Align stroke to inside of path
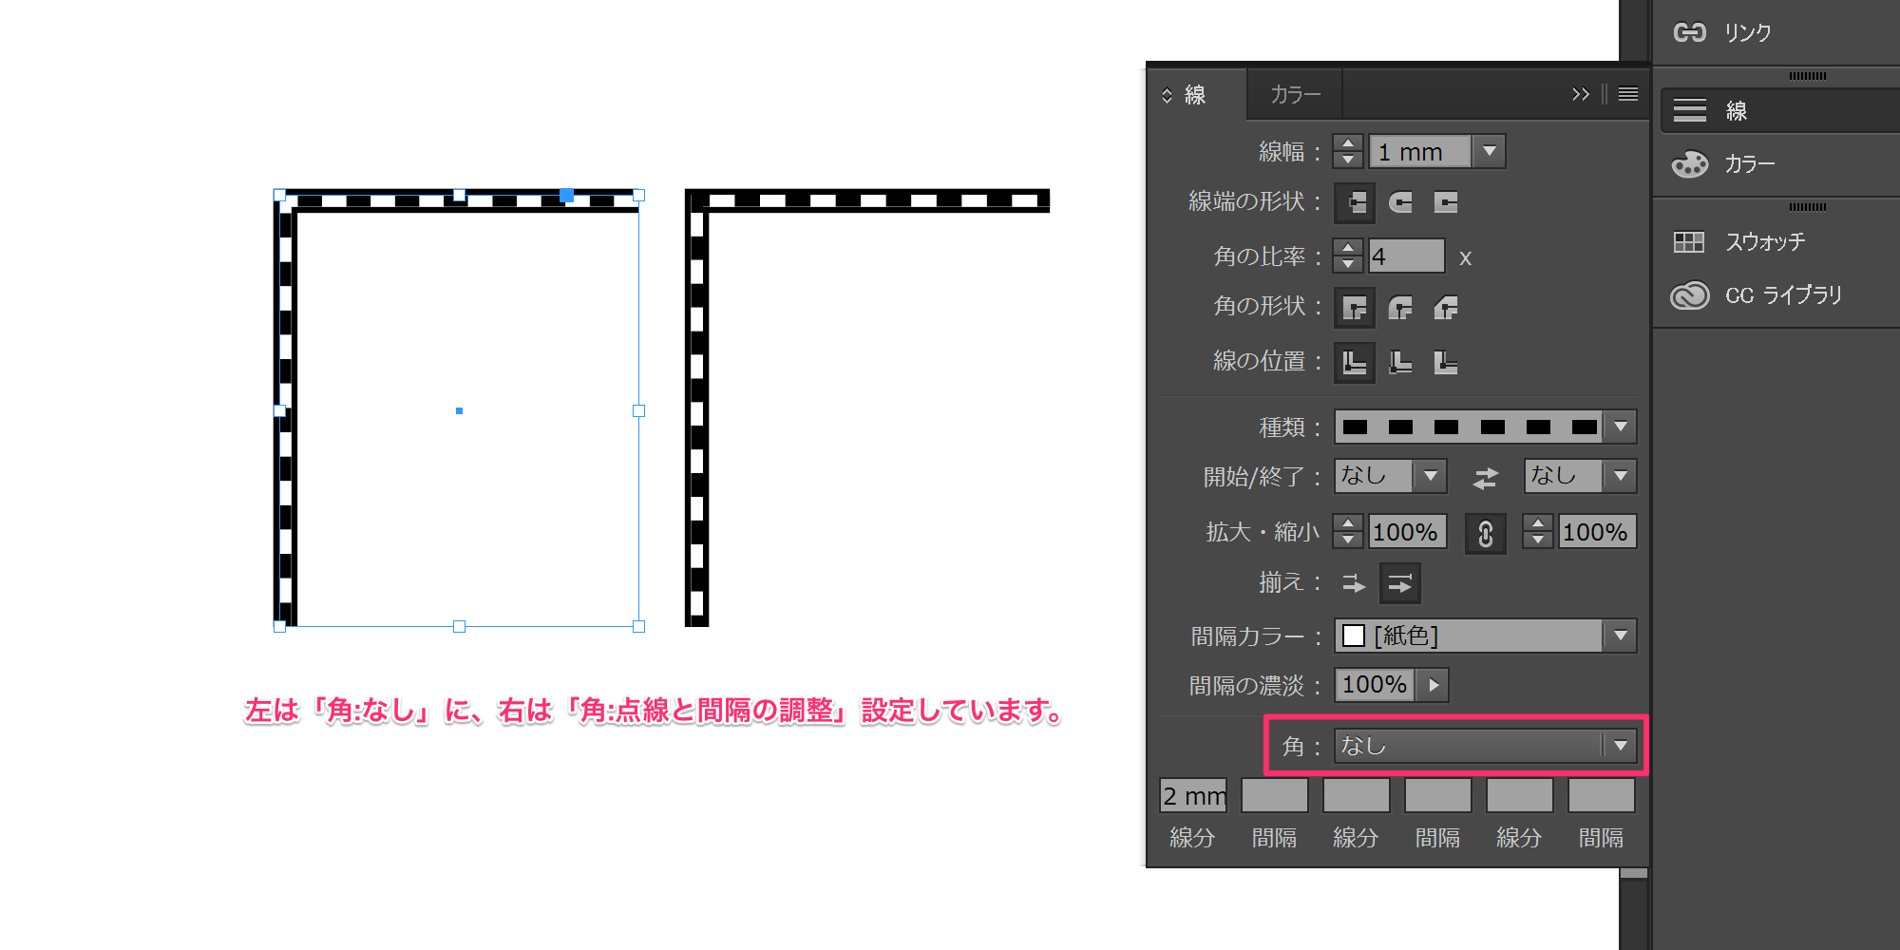Screen dimensions: 1900x950 (1400, 362)
